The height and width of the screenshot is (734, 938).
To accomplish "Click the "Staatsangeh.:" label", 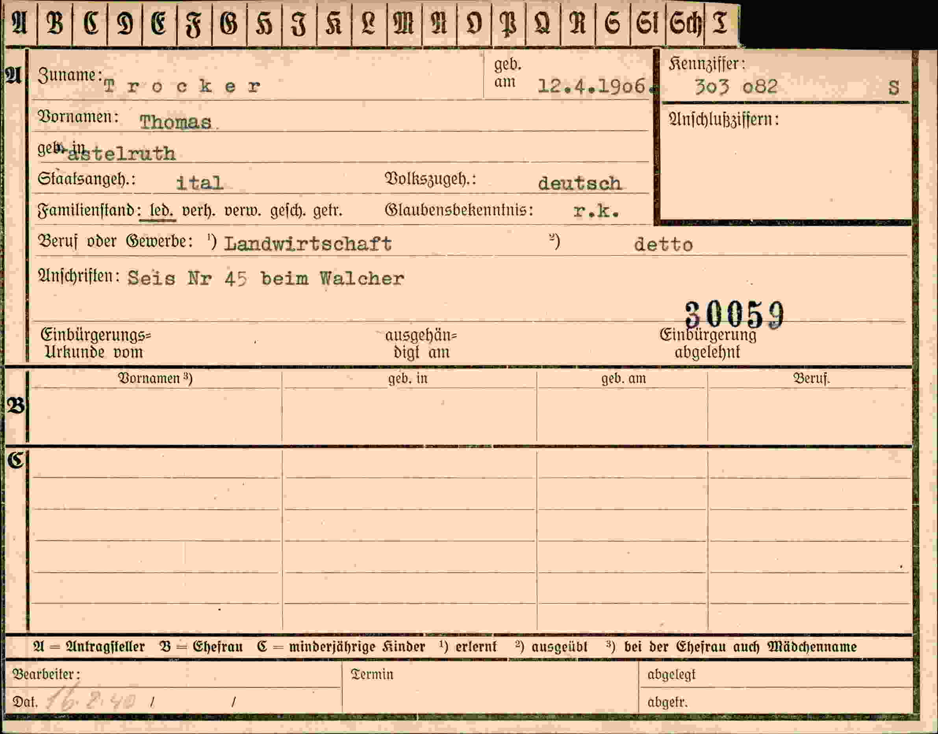I will (86, 179).
